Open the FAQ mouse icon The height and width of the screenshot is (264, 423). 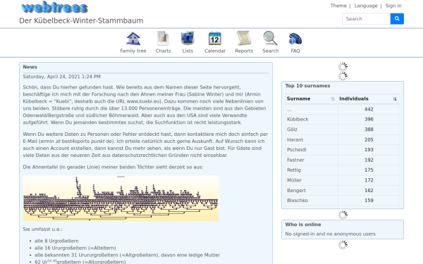click(x=295, y=39)
